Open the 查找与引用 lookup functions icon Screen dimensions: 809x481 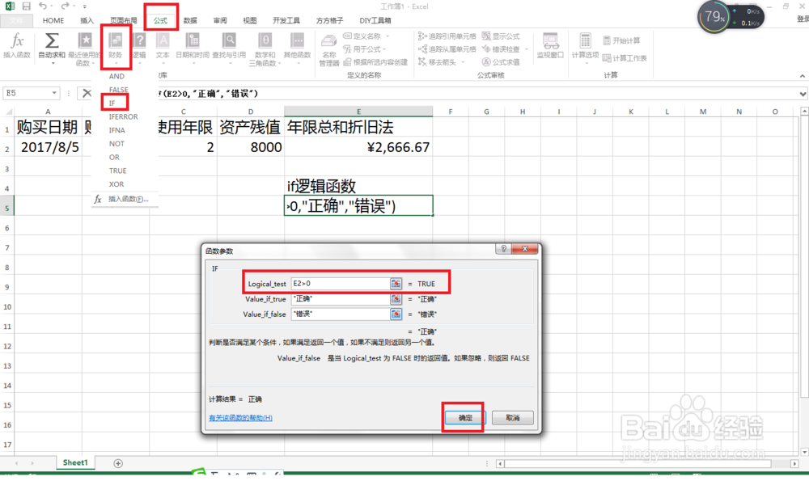[229, 40]
